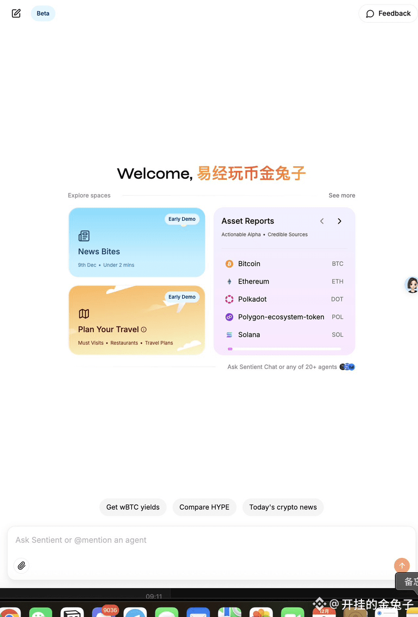The width and height of the screenshot is (418, 617).
Task: Click the Polkadot coin icon
Action: (229, 299)
